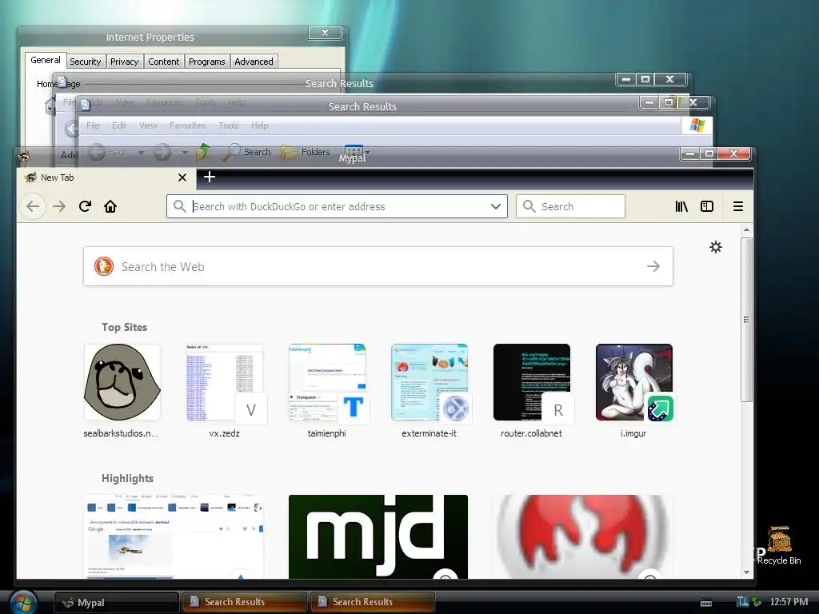Click Search magnifier in Explorer toolbar

[x=247, y=152]
